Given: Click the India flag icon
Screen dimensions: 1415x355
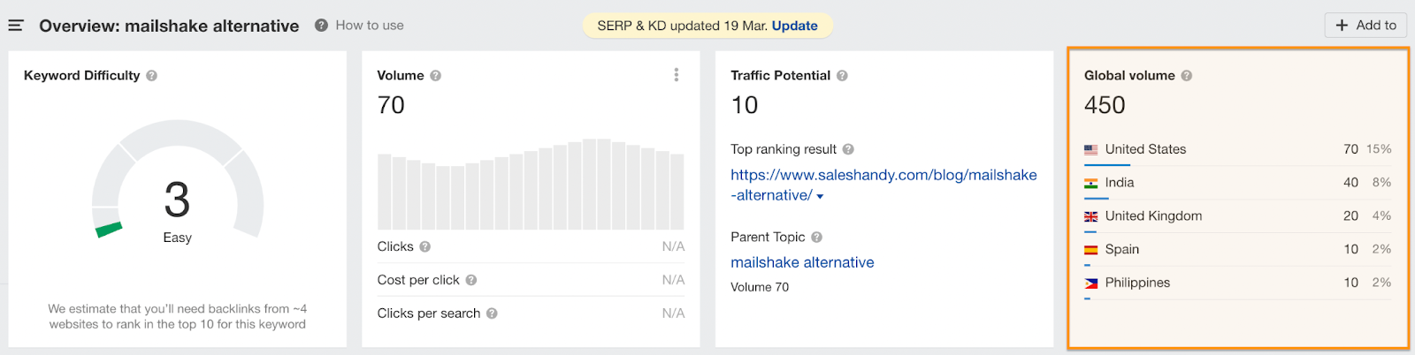Looking at the screenshot, I should 1091,183.
